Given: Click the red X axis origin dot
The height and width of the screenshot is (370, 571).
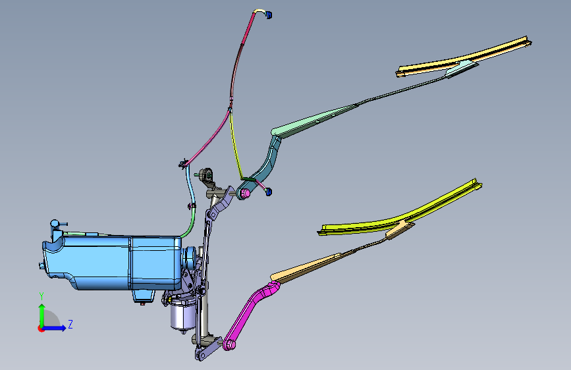Looking at the screenshot, I should [40, 329].
